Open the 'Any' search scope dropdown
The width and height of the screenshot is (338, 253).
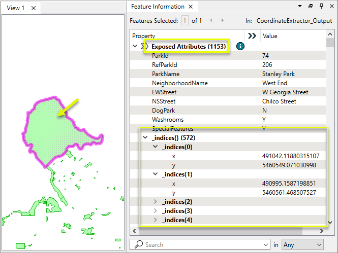303,244
